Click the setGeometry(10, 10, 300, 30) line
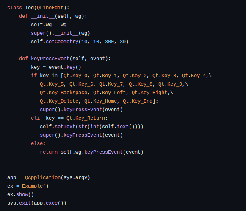The height and width of the screenshot is (211, 246). click(80, 42)
